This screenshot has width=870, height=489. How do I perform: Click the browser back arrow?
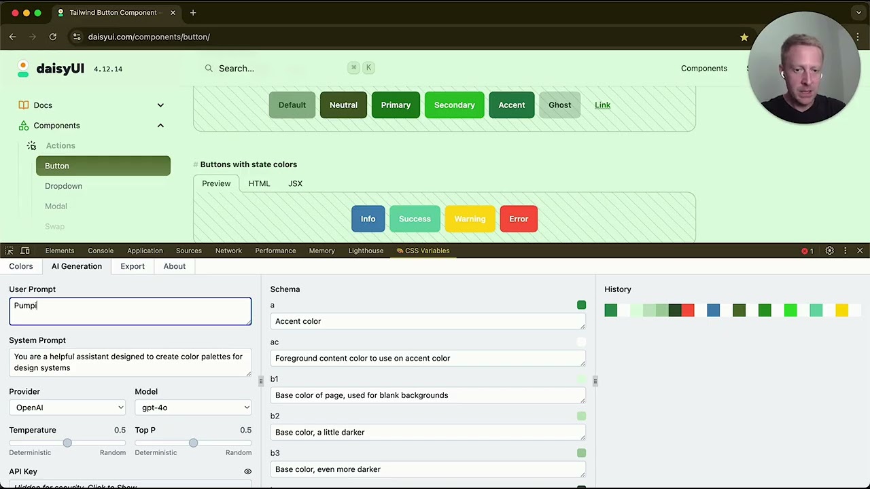point(12,37)
